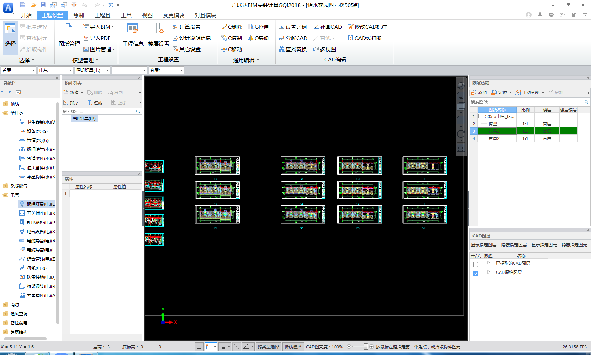Click the search magnifier in 图纸管理 panel

586,102
